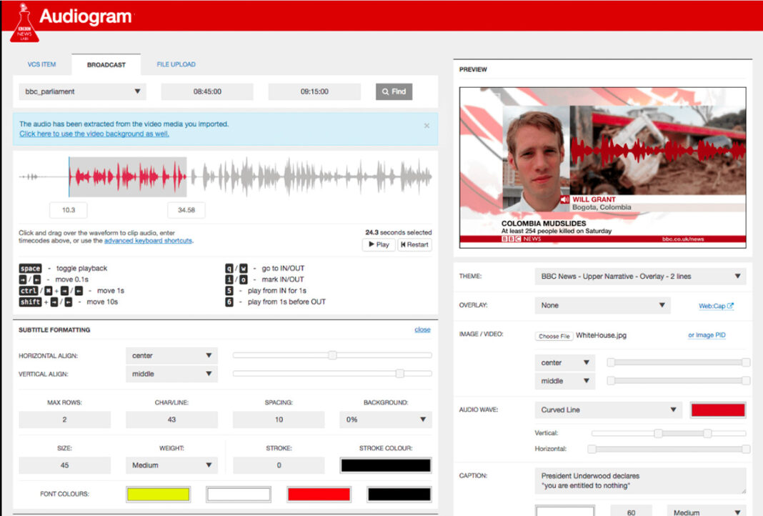Play the selected audio clip
The height and width of the screenshot is (516, 763).
[x=378, y=244]
